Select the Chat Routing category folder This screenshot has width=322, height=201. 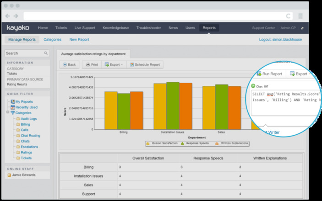click(30, 136)
